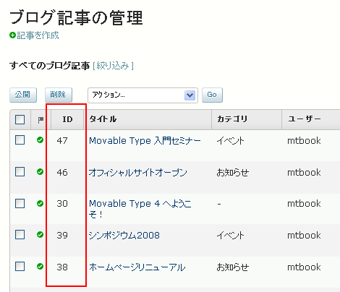The width and height of the screenshot is (340, 292).
Task: Click the ID value 38
Action: click(62, 267)
